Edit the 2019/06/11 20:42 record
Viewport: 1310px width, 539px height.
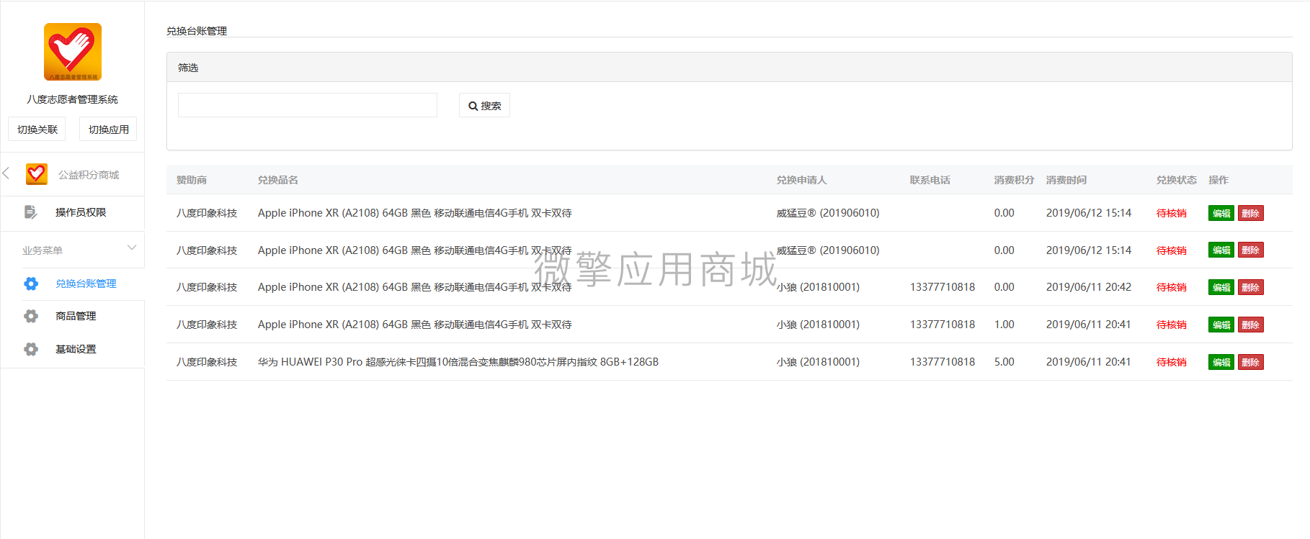[1221, 287]
